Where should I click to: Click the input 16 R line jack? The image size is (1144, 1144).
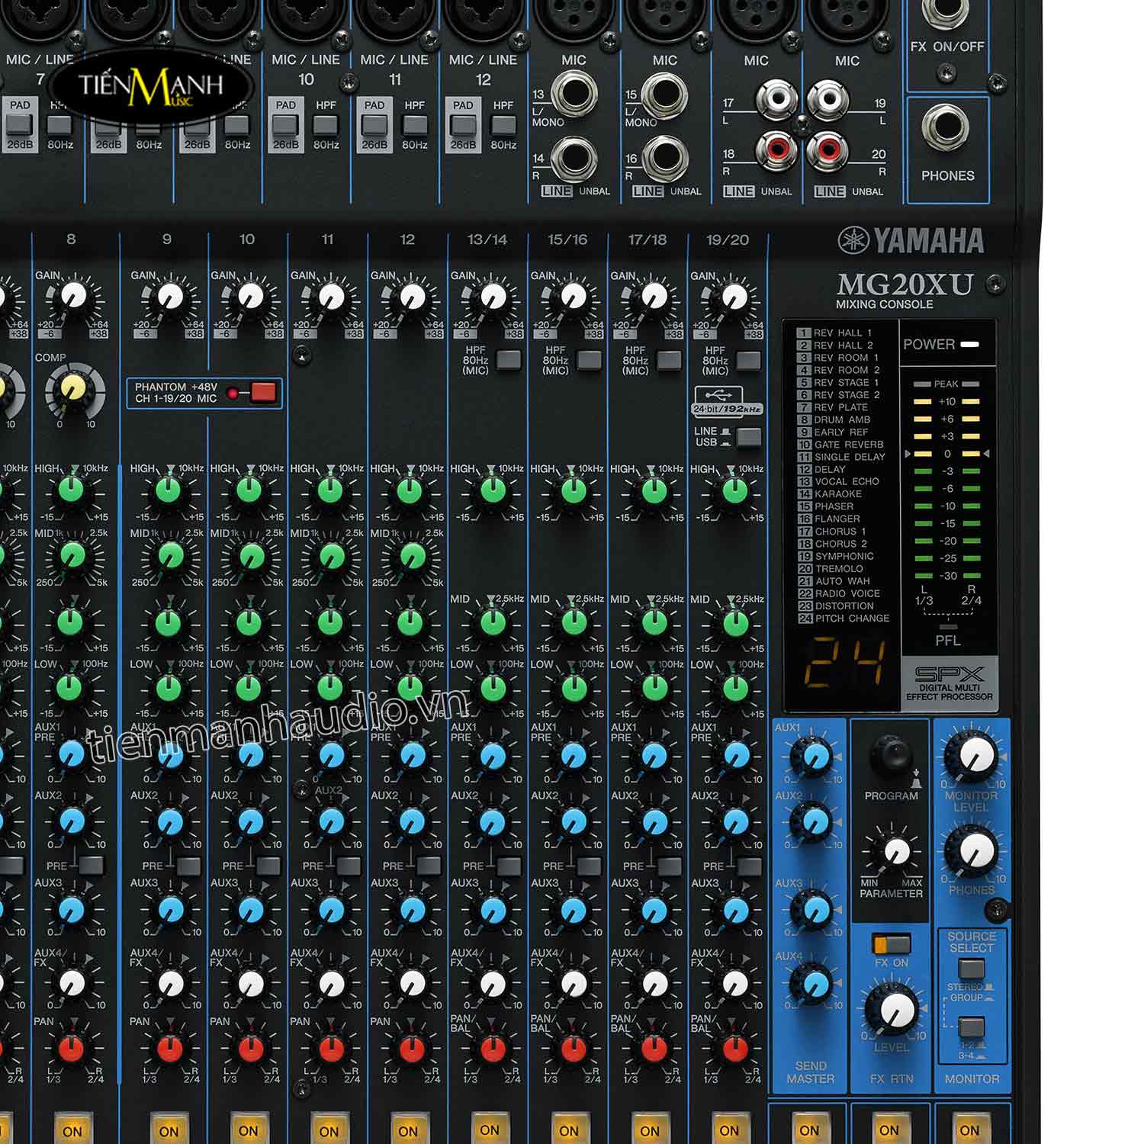(x=665, y=159)
